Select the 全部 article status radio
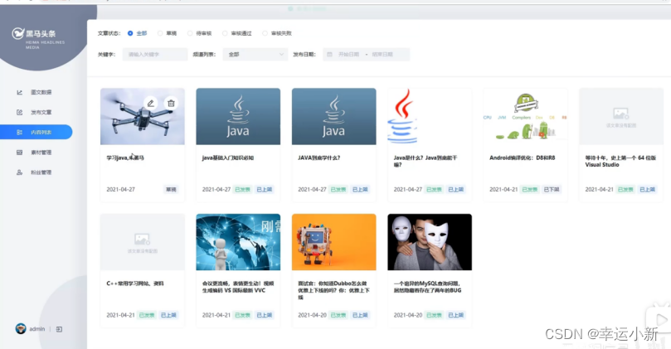This screenshot has width=671, height=349. point(130,33)
